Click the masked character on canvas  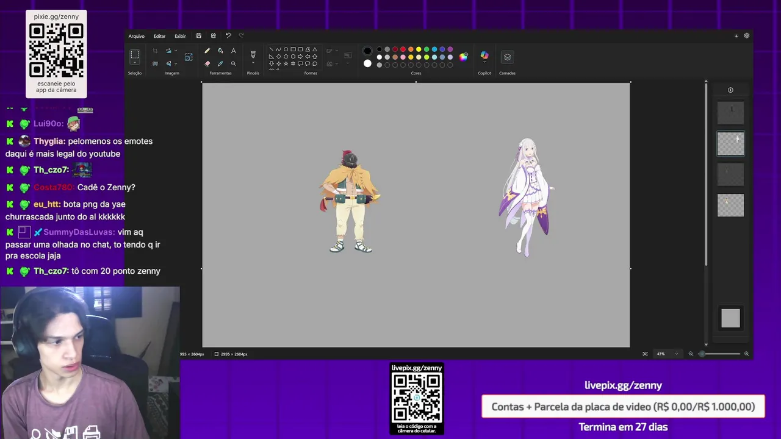pos(350,202)
